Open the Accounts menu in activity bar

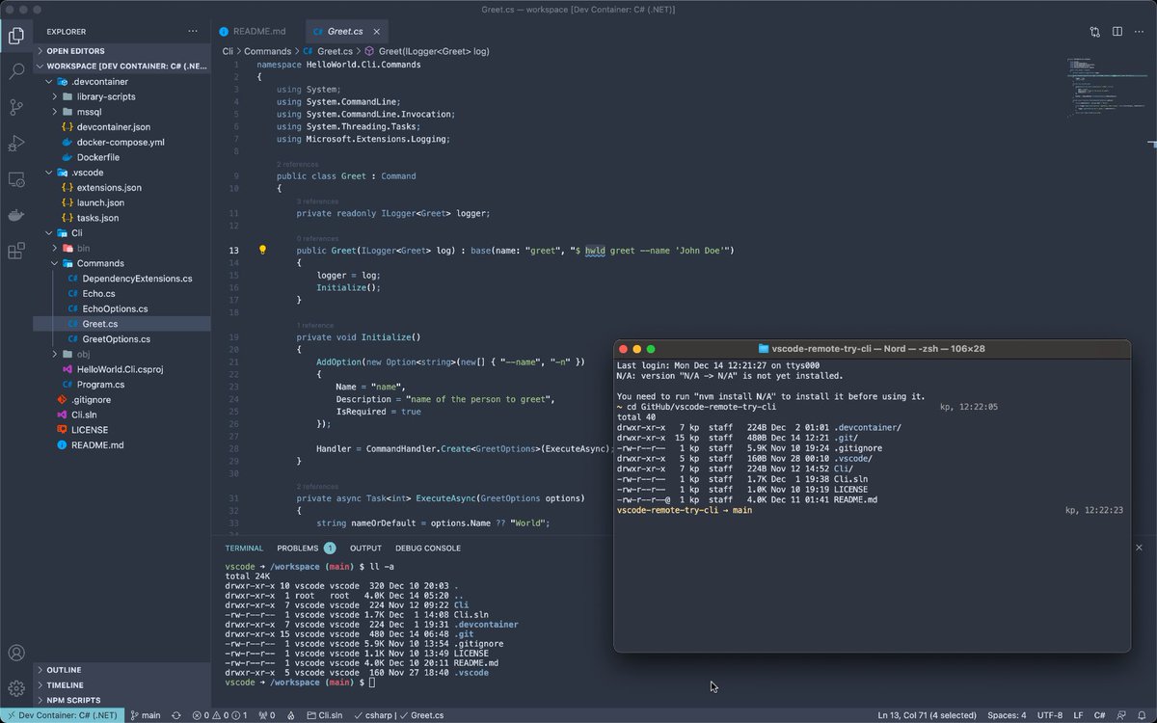click(16, 654)
